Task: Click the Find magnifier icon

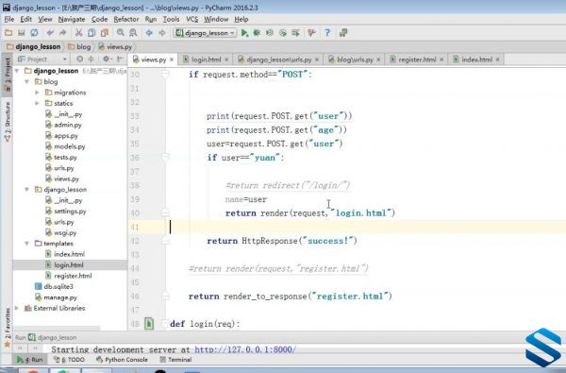Action: [x=120, y=33]
